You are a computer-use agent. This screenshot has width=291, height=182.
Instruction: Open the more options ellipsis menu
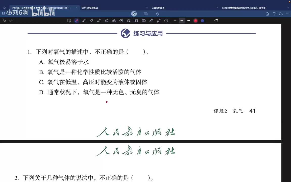click(288, 14)
